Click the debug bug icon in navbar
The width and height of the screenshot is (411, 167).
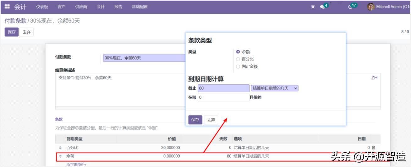(313, 7)
